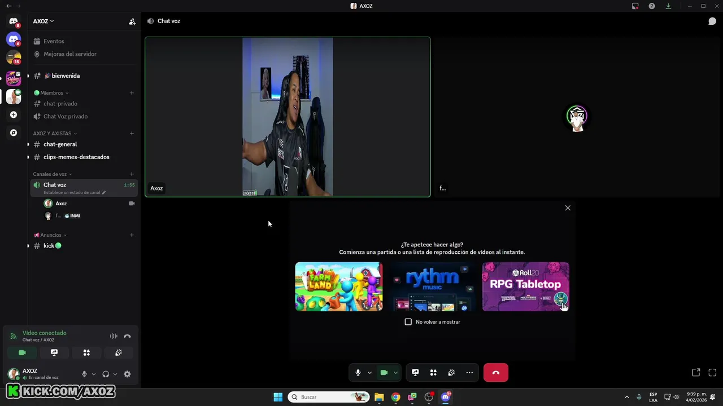The image size is (723, 406).
Task: Collapse the Canales de voz category
Action: pyautogui.click(x=53, y=174)
